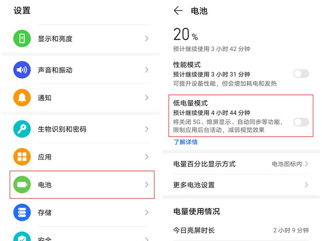Tap the teal Biometrics and Password key icon
This screenshot has height=241, width=322.
click(22, 129)
